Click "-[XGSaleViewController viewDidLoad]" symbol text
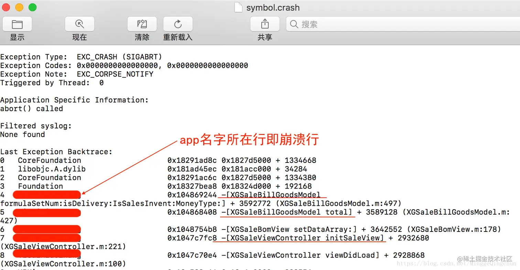520x270 pixels. [300, 255]
